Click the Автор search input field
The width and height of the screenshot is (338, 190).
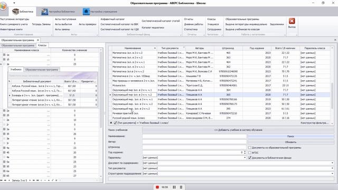194,142
